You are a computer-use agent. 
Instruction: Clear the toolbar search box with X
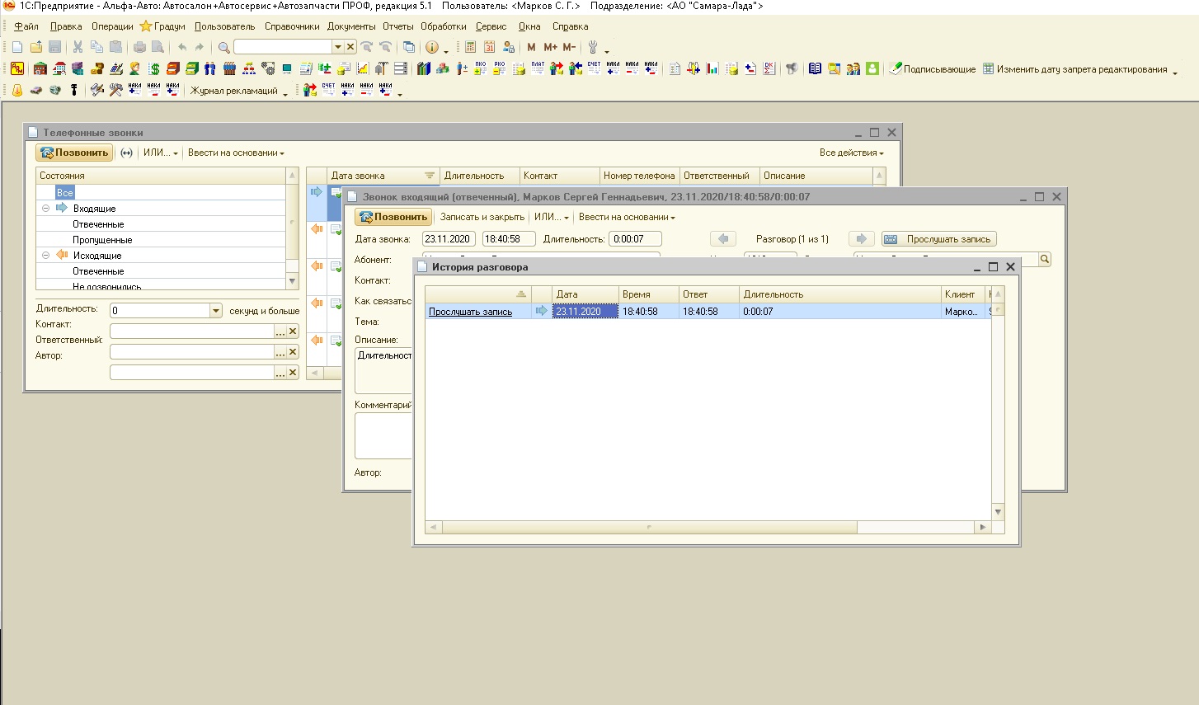(350, 47)
